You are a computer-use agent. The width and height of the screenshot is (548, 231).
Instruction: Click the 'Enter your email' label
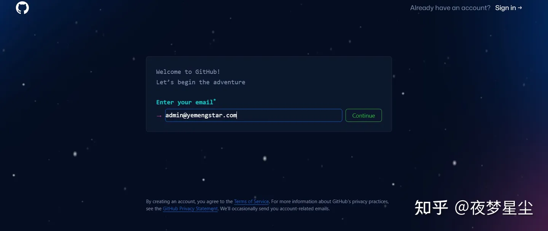click(x=186, y=102)
